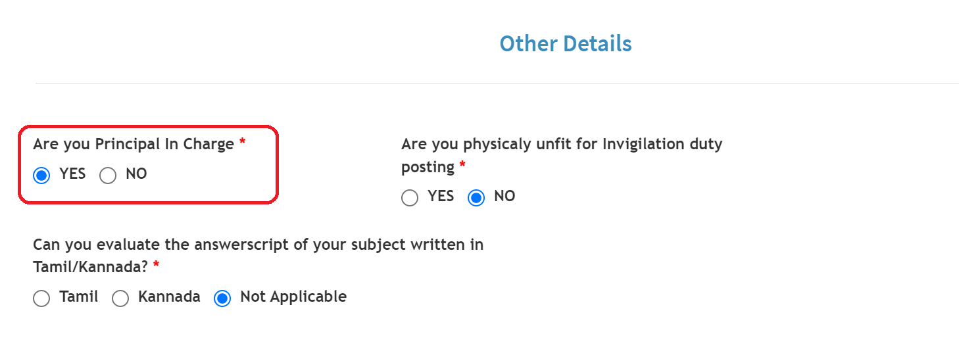Viewport: 959px width, 355px height.
Task: Click the physically unfit for Invigilation question text
Action: (562, 144)
